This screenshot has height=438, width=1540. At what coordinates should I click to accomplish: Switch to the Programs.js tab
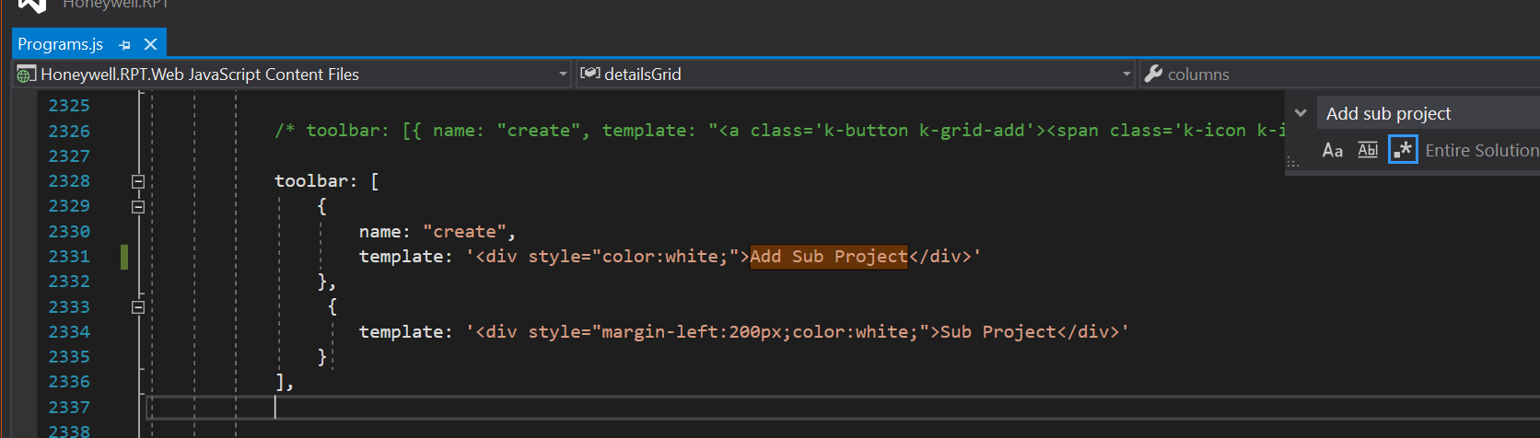pyautogui.click(x=60, y=44)
